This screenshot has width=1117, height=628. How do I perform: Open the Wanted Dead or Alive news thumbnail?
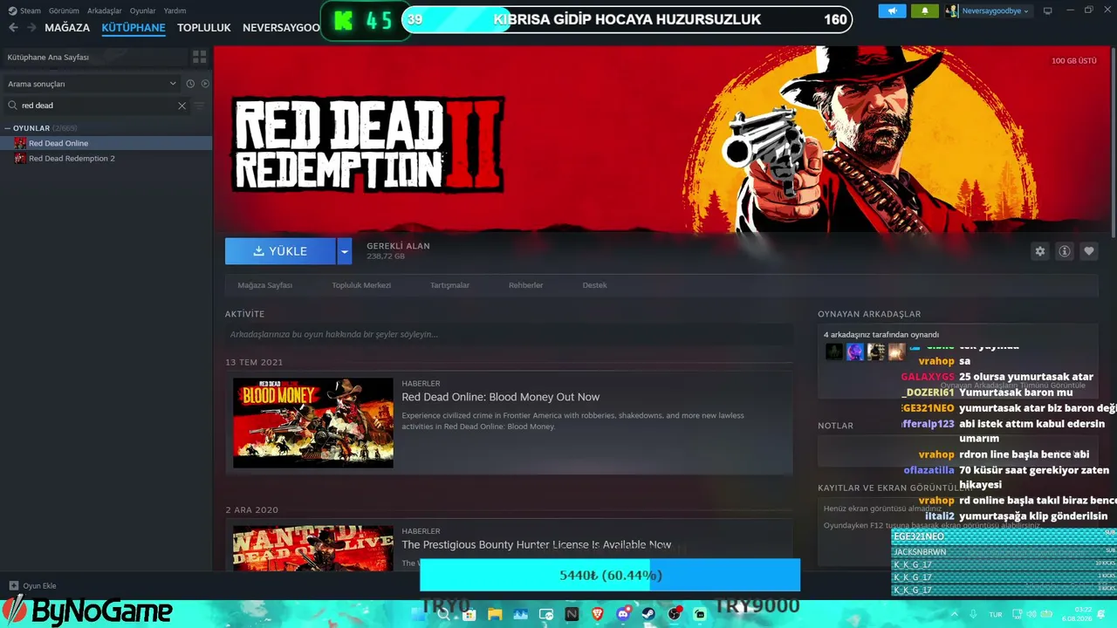coord(313,549)
